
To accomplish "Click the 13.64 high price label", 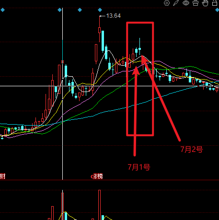I will pyautogui.click(x=113, y=16).
